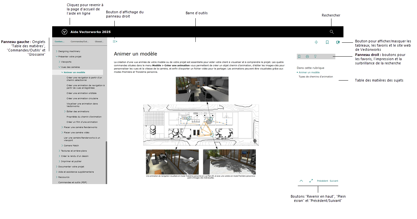Expand Placer une caméra vidéo
417x219 pixels.
coord(62,133)
